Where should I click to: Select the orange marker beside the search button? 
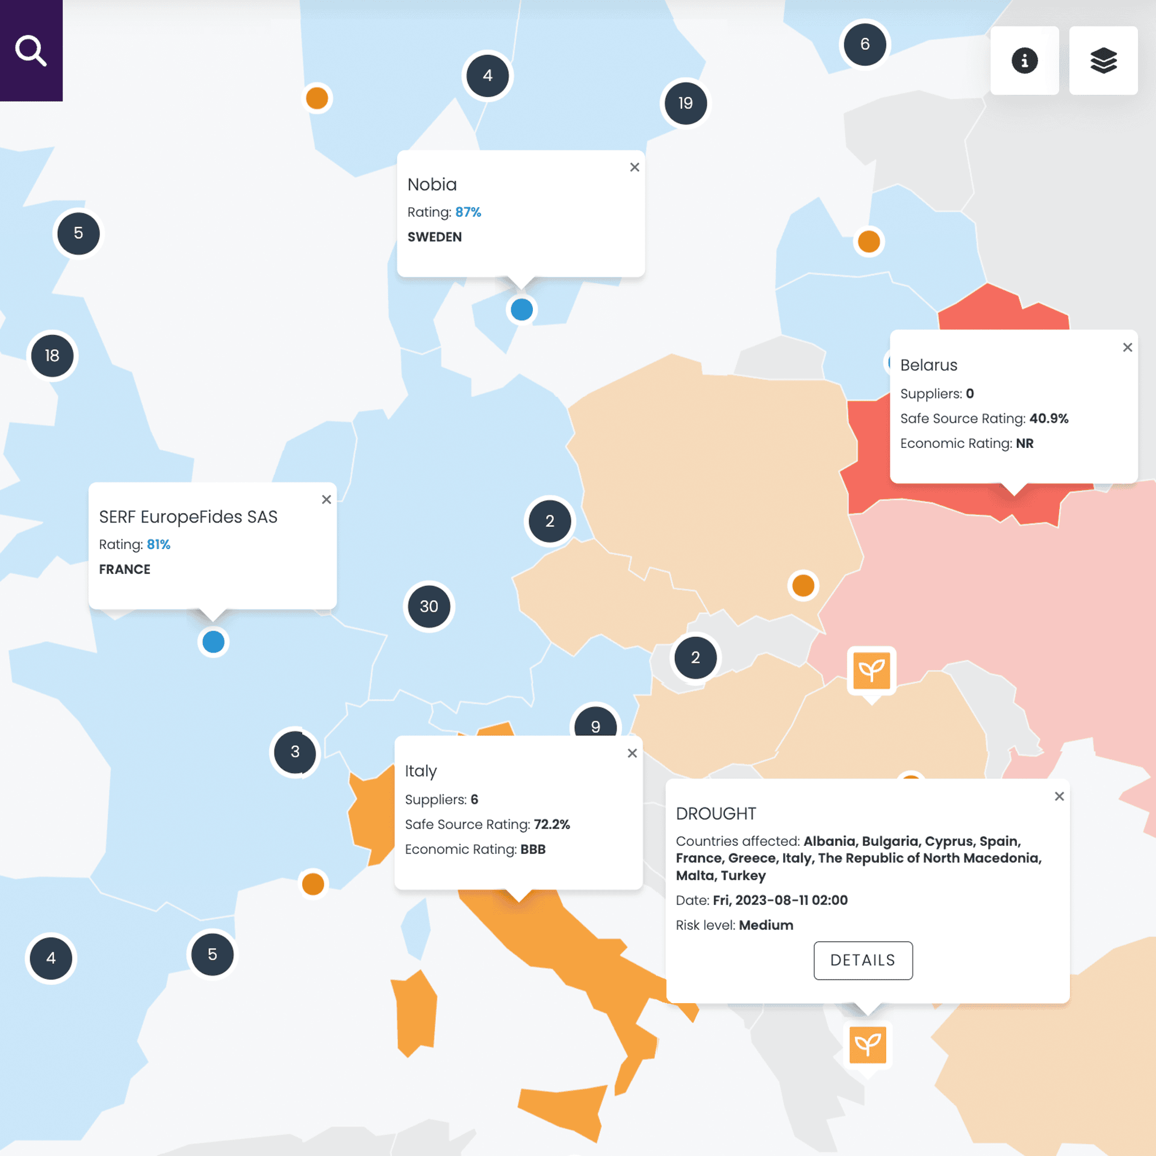point(317,98)
